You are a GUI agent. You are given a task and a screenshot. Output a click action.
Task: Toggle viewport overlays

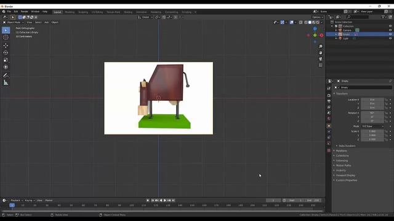[x=291, y=22]
